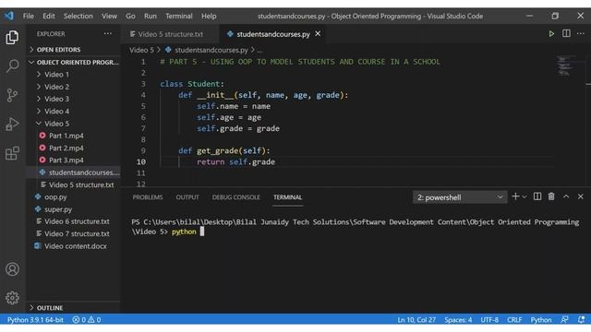Expand the Video 3 folder
591x332 pixels.
click(56, 99)
